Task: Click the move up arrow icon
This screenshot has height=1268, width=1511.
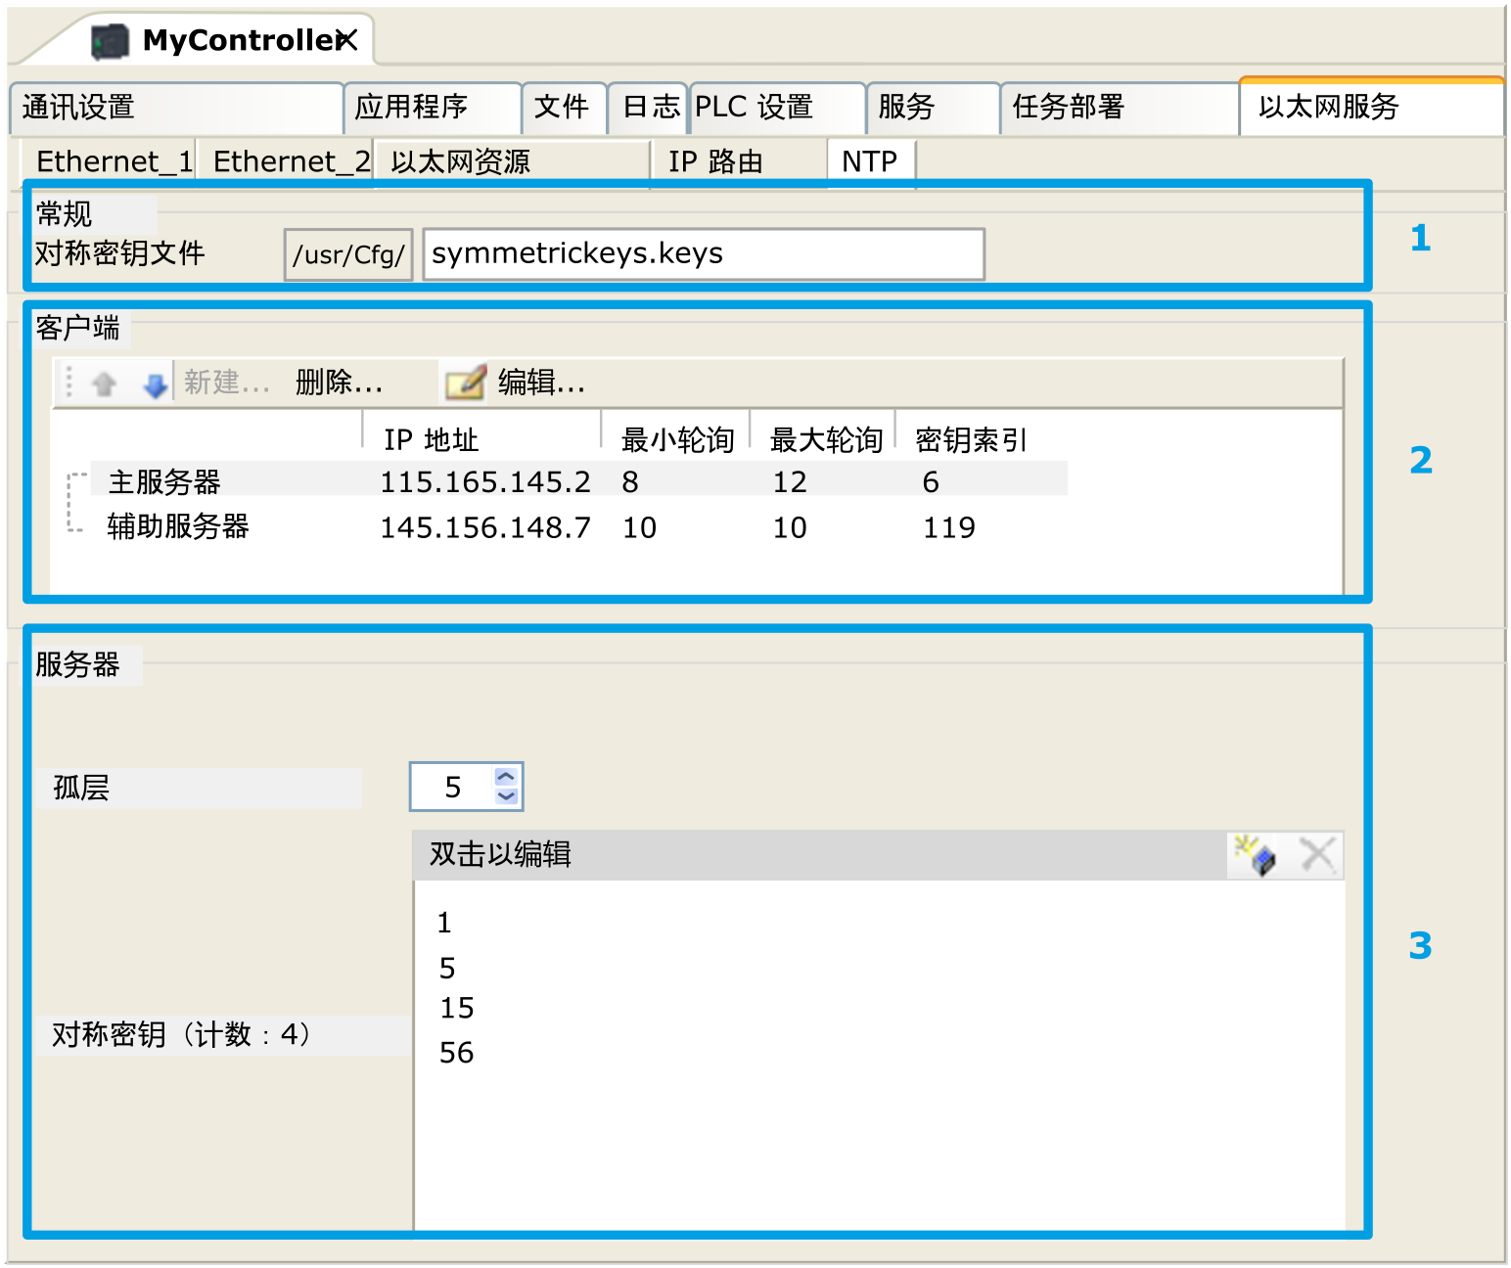Action: [105, 384]
